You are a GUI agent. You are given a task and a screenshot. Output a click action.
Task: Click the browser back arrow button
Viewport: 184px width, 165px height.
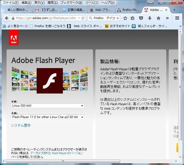click(7, 18)
